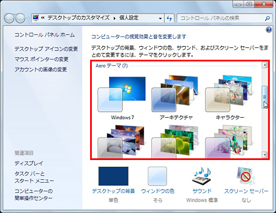Click デスクトップのカスタマイズ in breadcrumb

coord(78,18)
